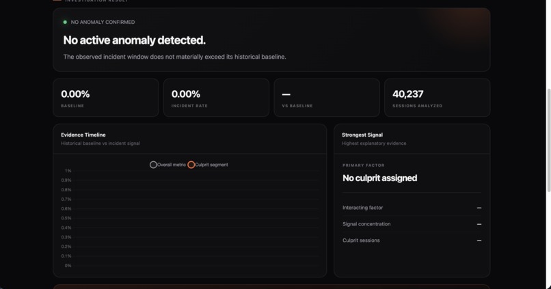Click the PRIMARY FACTOR label
551x289 pixels.
click(x=364, y=165)
